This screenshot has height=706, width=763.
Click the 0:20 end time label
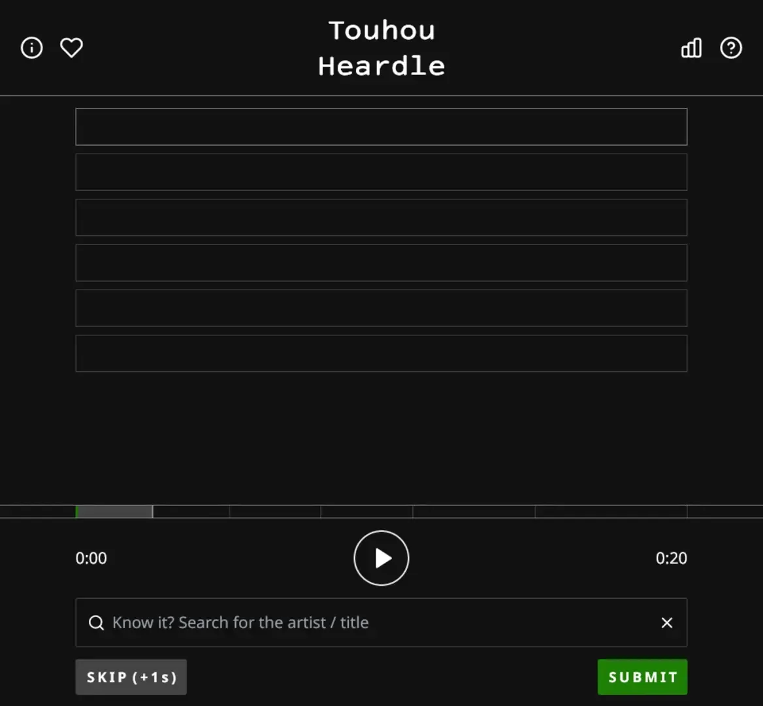pyautogui.click(x=671, y=558)
